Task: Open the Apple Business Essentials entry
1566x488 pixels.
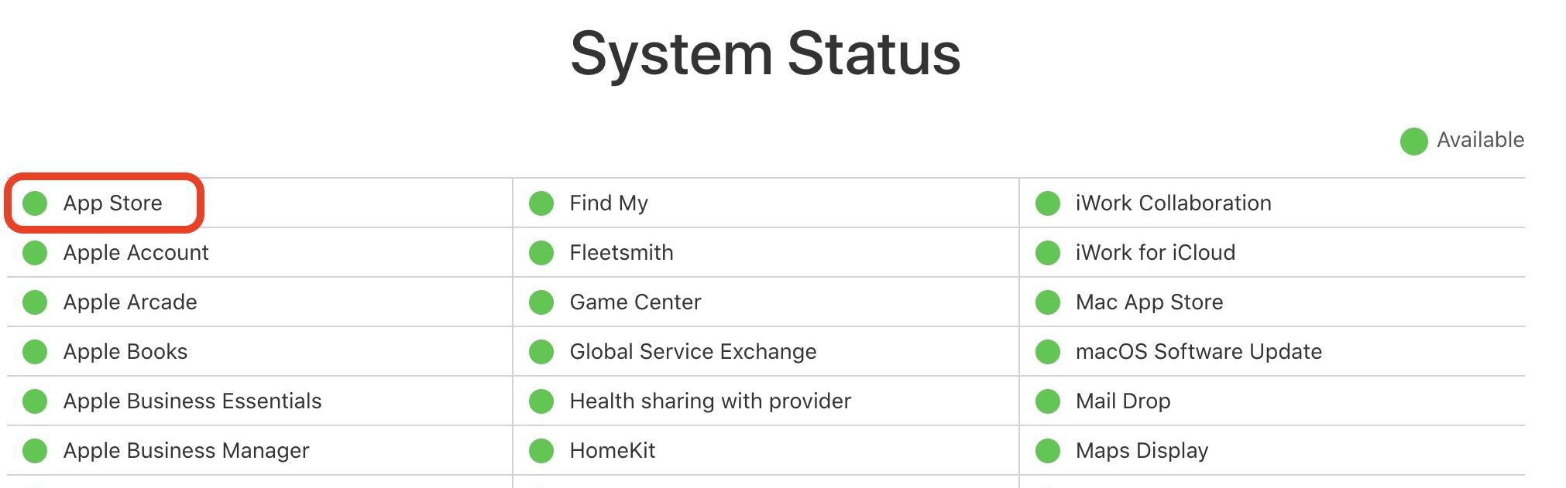Action: [192, 401]
